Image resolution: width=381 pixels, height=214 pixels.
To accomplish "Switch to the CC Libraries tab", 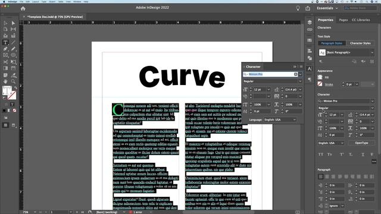I will (x=361, y=20).
